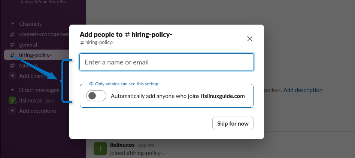Click the plus icon beside Add channels
Image resolution: width=355 pixels, height=158 pixels.
coord(12,76)
